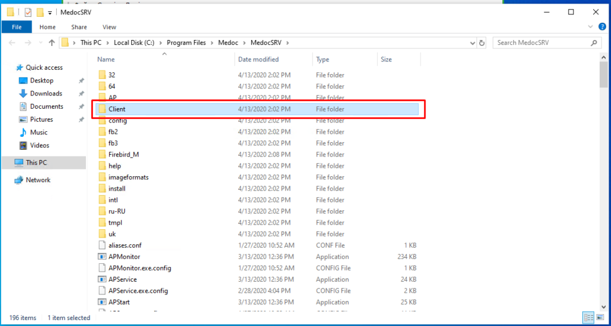Click the Up one level arrow icon

coord(52,43)
